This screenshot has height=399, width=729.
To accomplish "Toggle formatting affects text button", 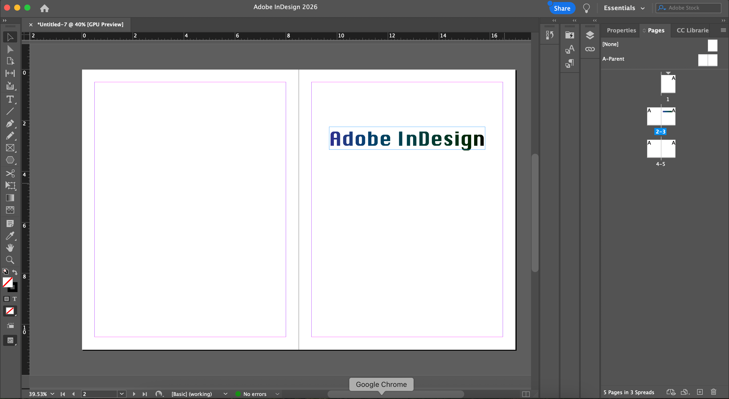I will (x=15, y=299).
